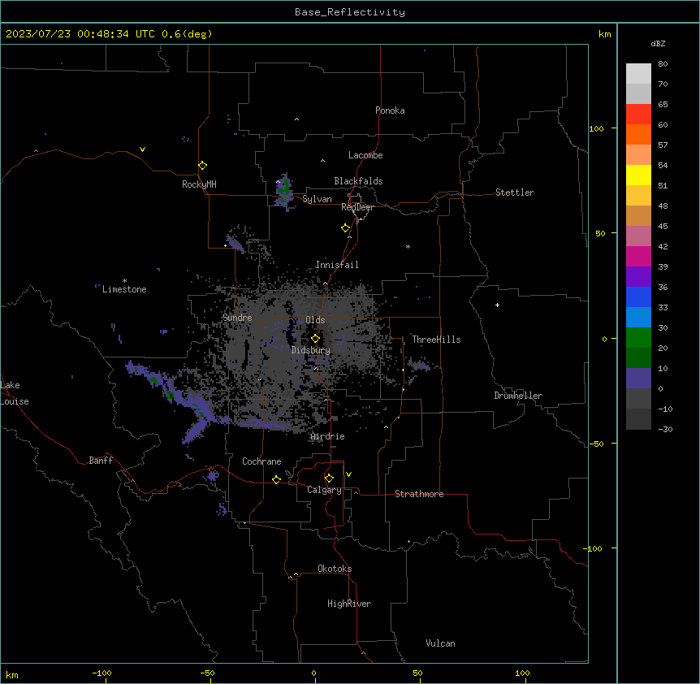This screenshot has width=700, height=684.
Task: Click the Okotoks city label
Action: 335,569
